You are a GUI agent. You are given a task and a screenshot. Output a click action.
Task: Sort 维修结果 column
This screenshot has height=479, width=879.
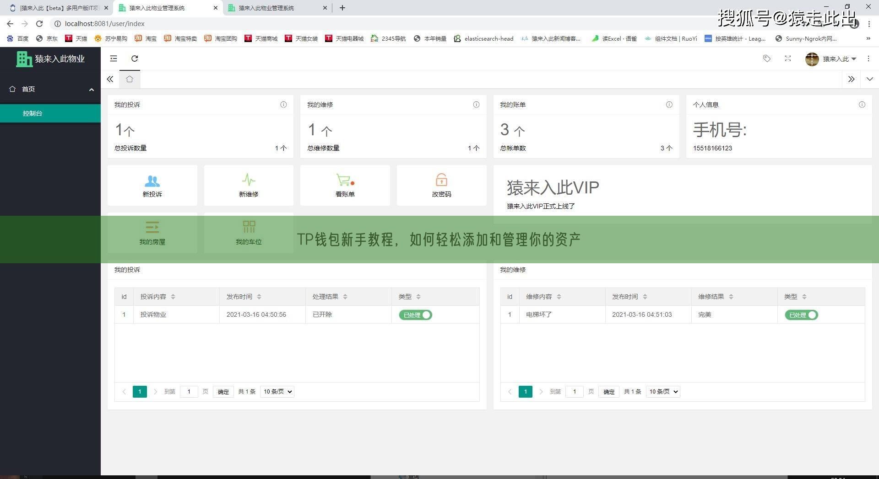[731, 297]
